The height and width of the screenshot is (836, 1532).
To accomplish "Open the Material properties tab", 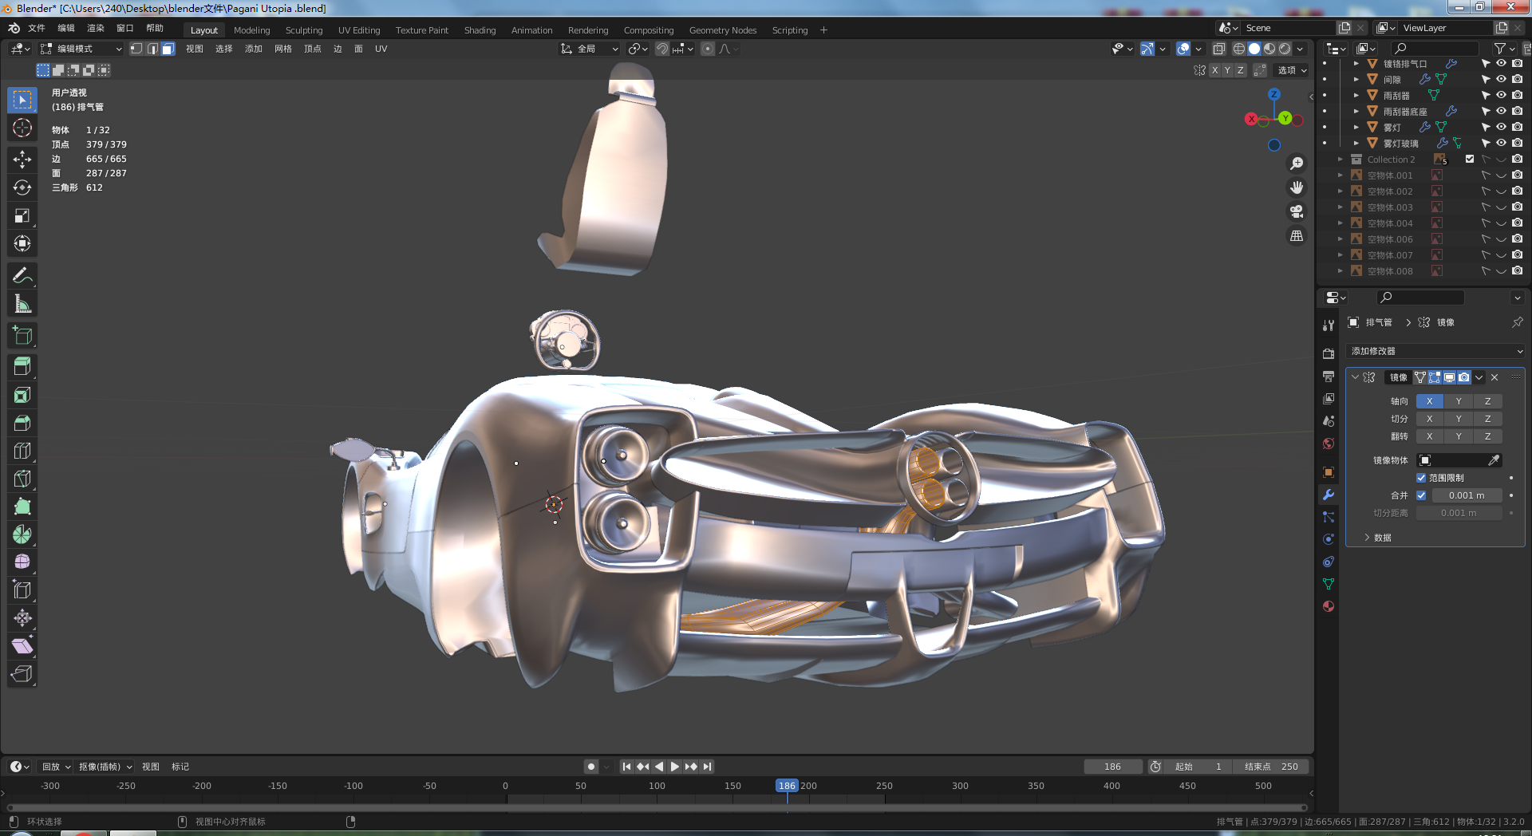I will click(x=1329, y=606).
